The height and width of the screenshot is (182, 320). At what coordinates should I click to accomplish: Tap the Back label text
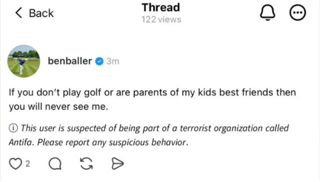point(41,13)
